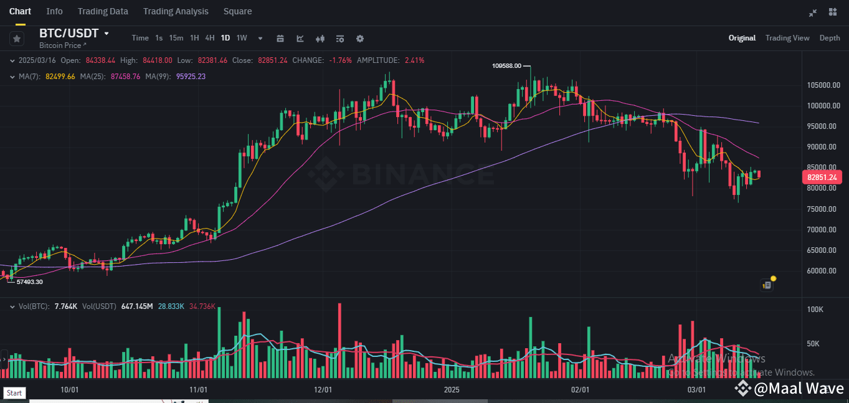Select the 15m interval
This screenshot has width=849, height=403.
176,38
